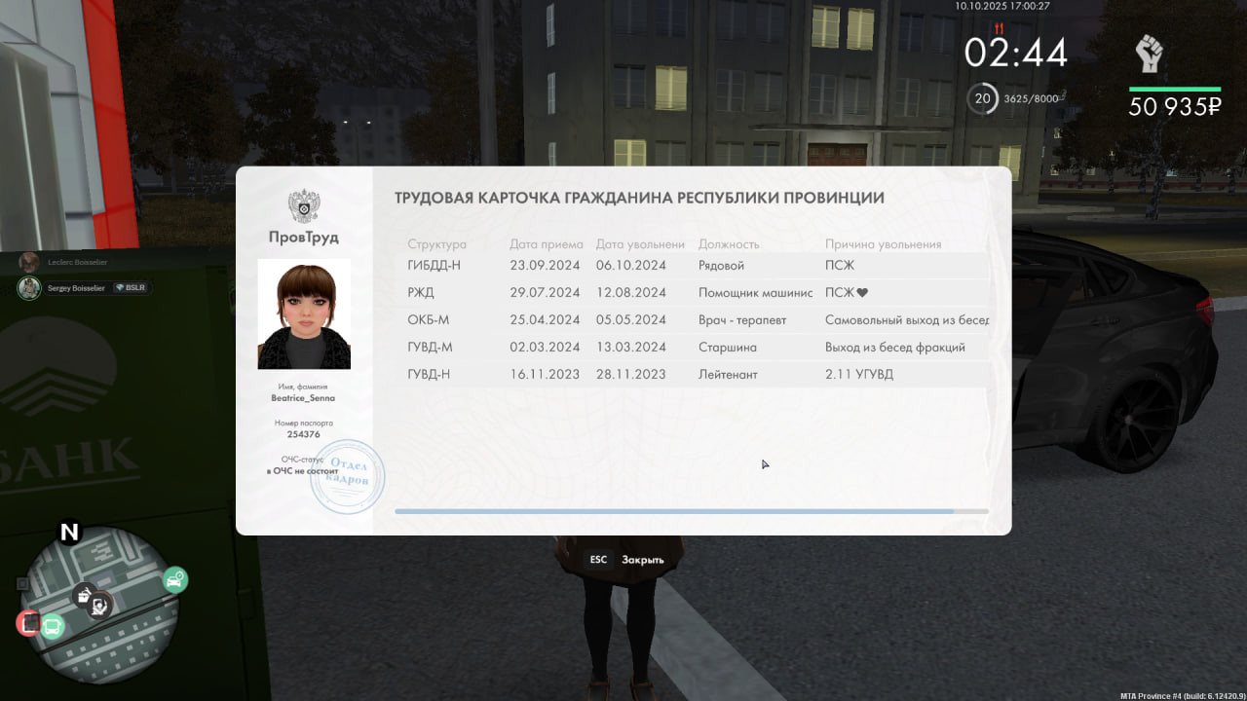Click the name Beatrice_Senna under photo
The width and height of the screenshot is (1247, 701).
pyautogui.click(x=303, y=398)
